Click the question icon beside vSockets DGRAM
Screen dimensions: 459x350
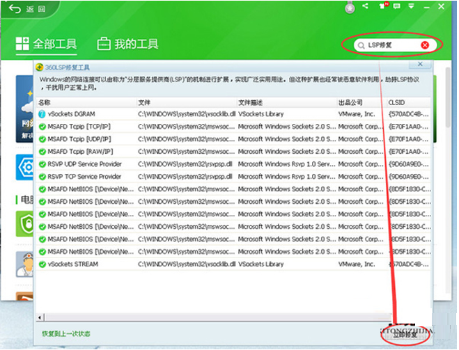point(42,114)
